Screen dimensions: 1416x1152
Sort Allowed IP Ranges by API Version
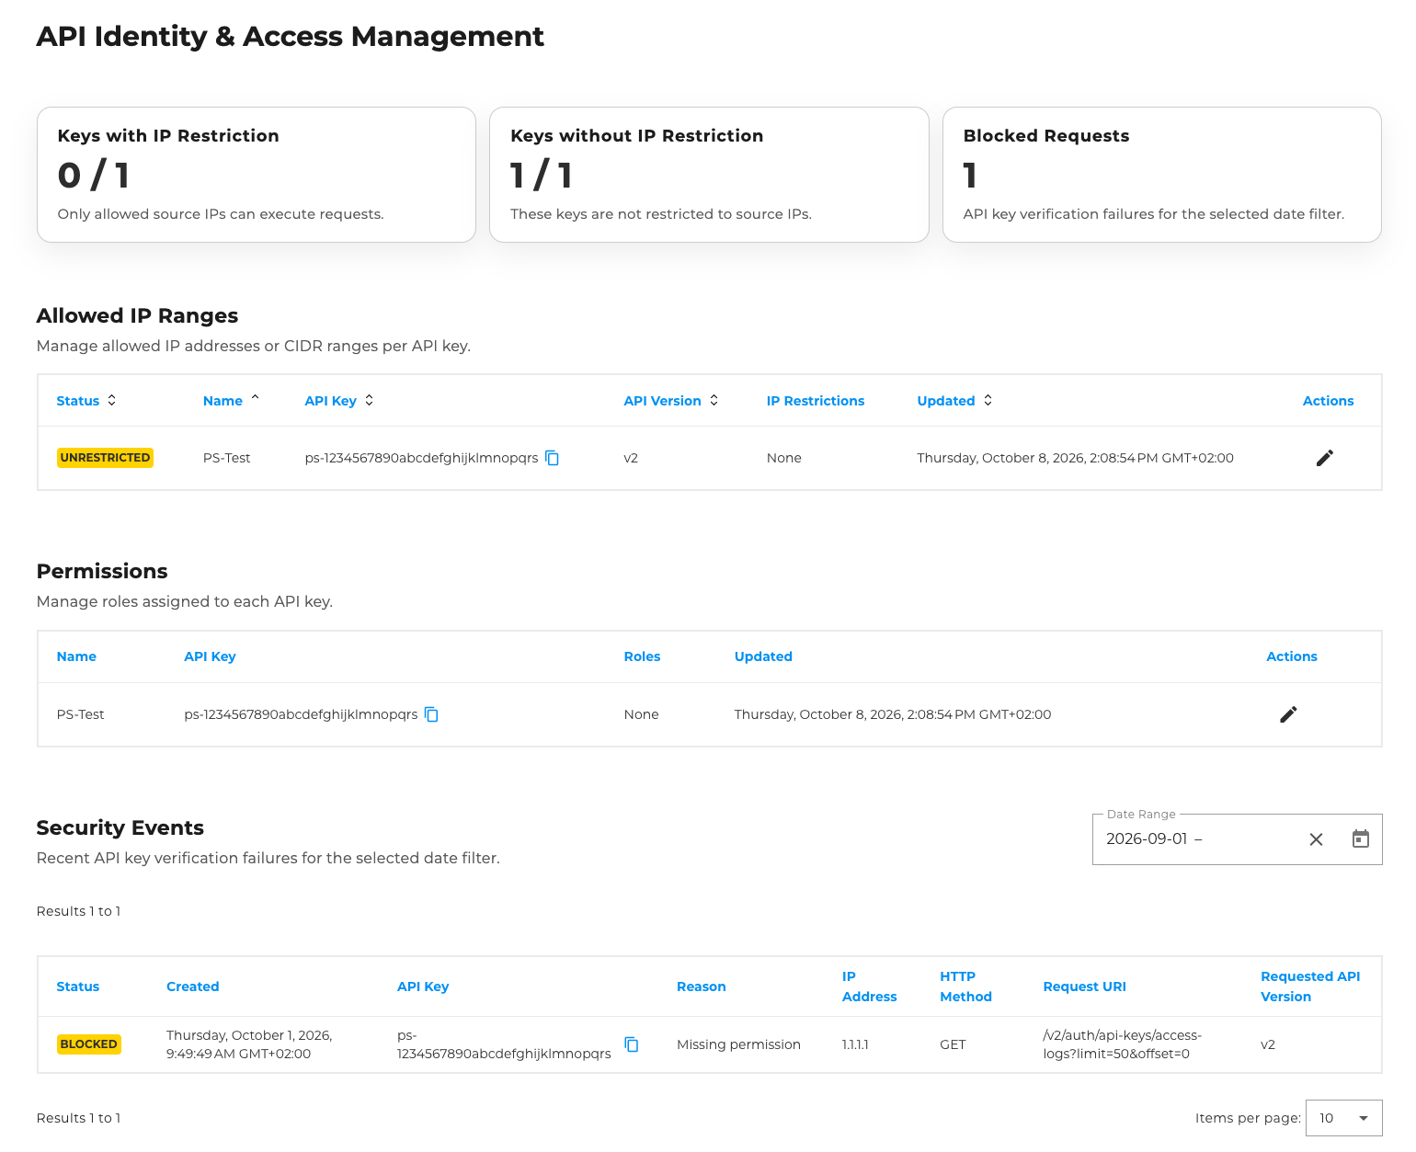pos(671,401)
